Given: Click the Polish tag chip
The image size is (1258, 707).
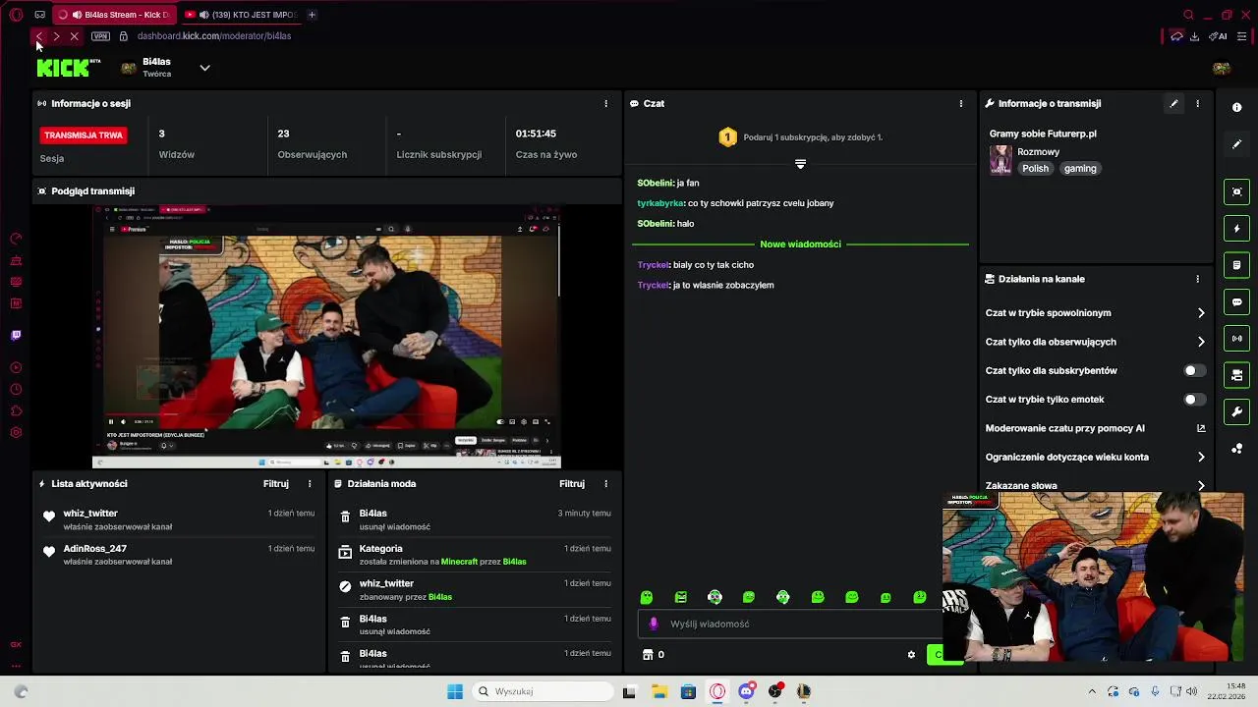Looking at the screenshot, I should [1035, 169].
